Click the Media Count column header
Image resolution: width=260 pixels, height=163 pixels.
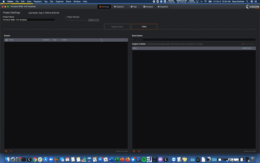pos(247,48)
